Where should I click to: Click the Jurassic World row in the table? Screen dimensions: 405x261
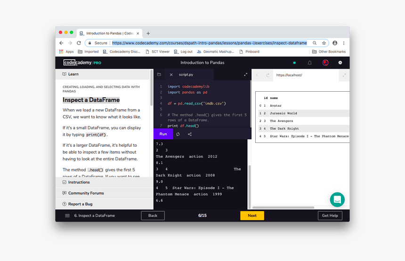click(304, 113)
